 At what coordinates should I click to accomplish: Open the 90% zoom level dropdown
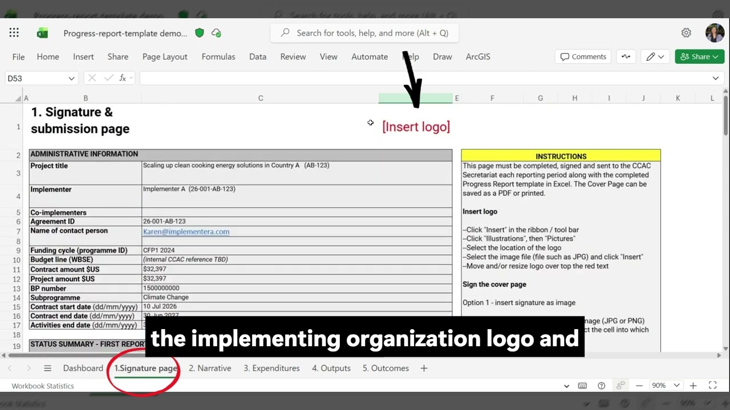click(666, 386)
